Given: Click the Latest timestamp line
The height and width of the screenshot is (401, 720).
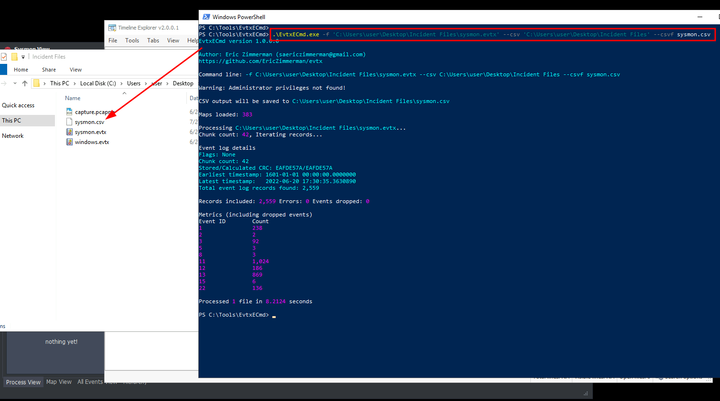Looking at the screenshot, I should point(277,181).
